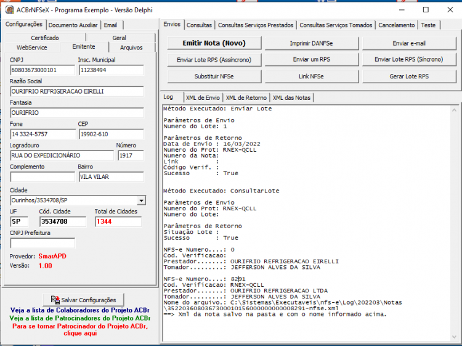Image resolution: width=462 pixels, height=346 pixels.
Task: Click Enviar Lote RPS (Síncrono) button
Action: point(409,60)
